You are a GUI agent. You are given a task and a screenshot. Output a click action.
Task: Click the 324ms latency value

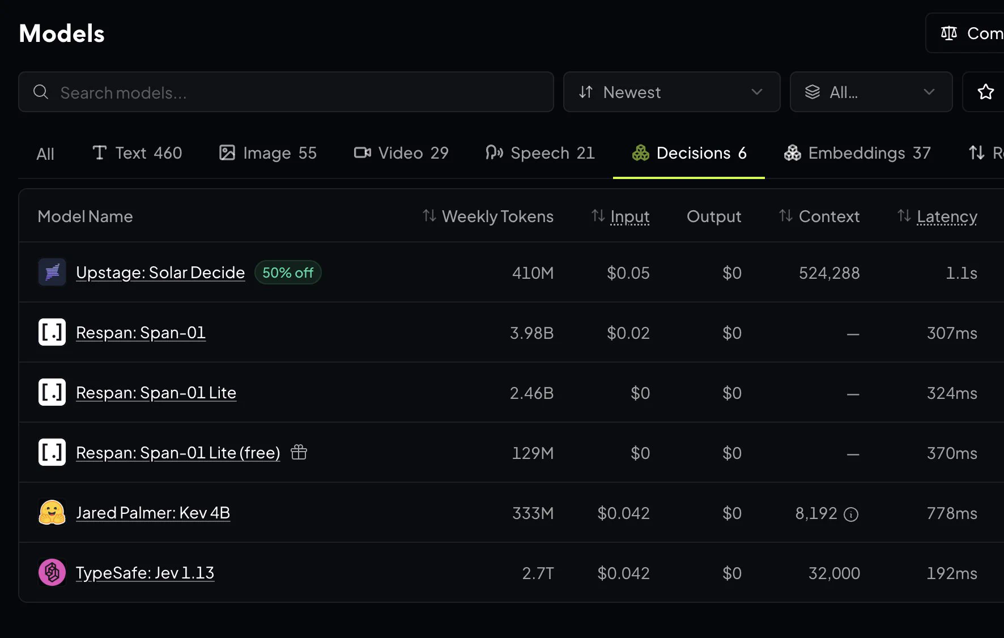952,393
